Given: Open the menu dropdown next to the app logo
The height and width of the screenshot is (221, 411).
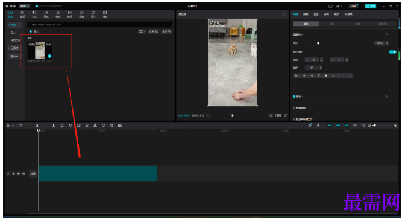Looking at the screenshot, I should pos(25,6).
